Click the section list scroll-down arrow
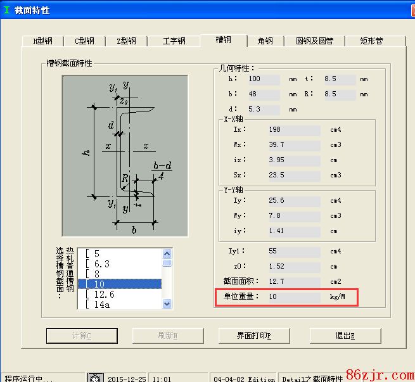This screenshot has width=415, height=382. coord(167,304)
